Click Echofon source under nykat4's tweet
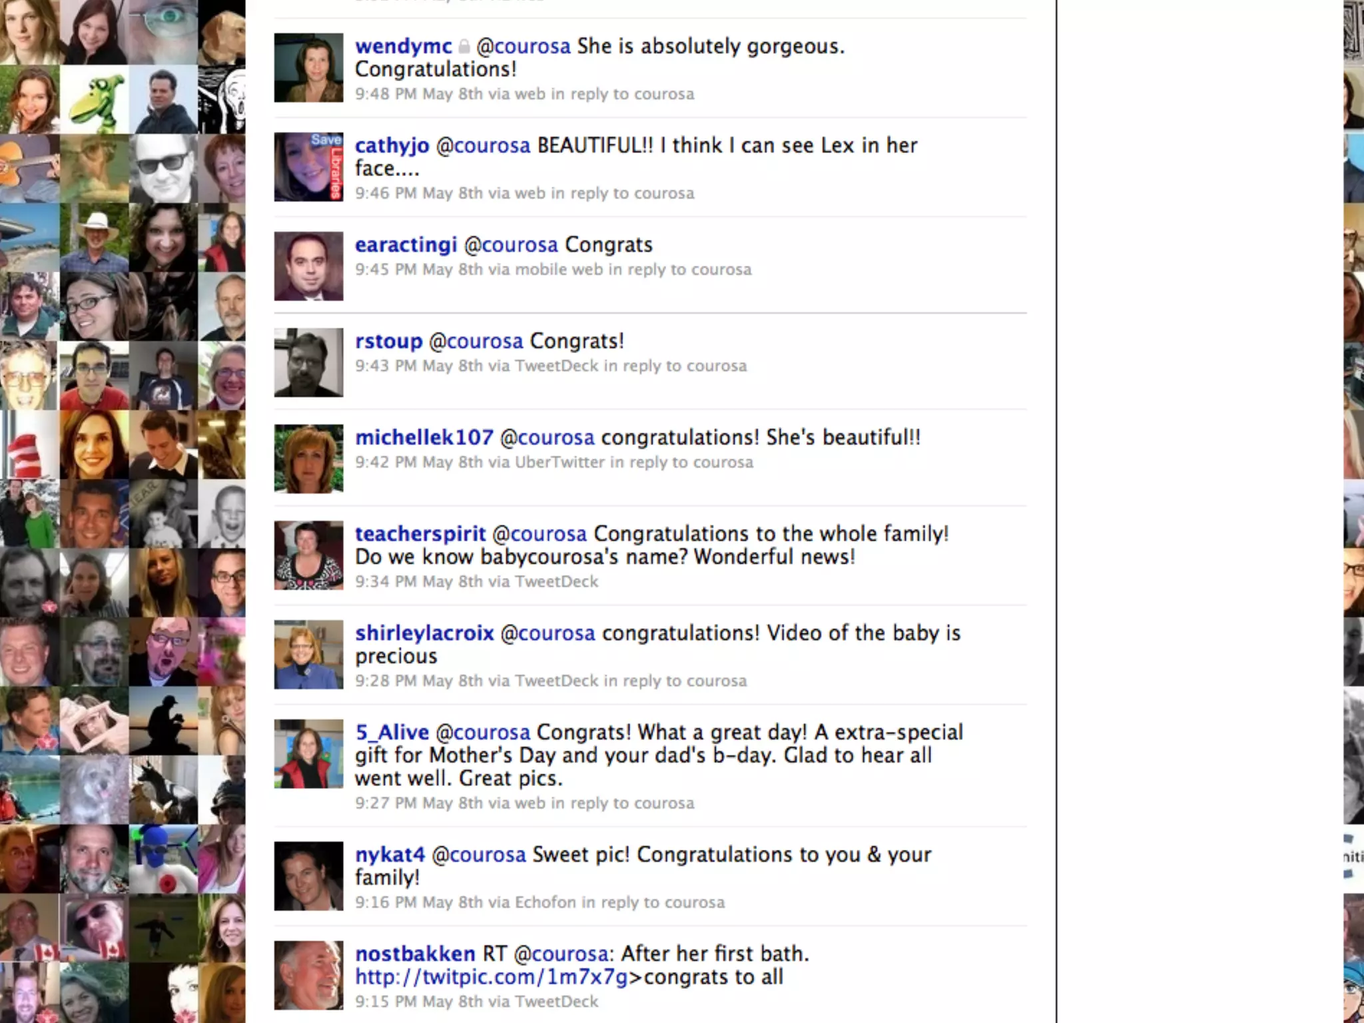The height and width of the screenshot is (1023, 1364). [x=545, y=902]
